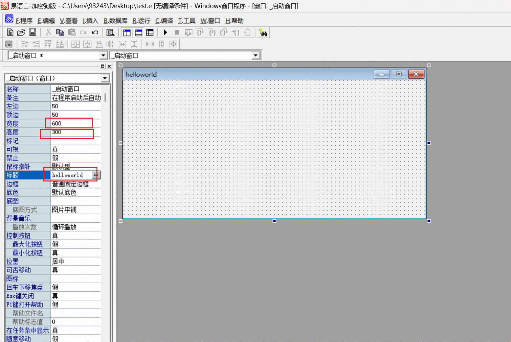This screenshot has height=342, width=511.
Task: Select the 可否移动 property value 真
Action: [75, 270]
